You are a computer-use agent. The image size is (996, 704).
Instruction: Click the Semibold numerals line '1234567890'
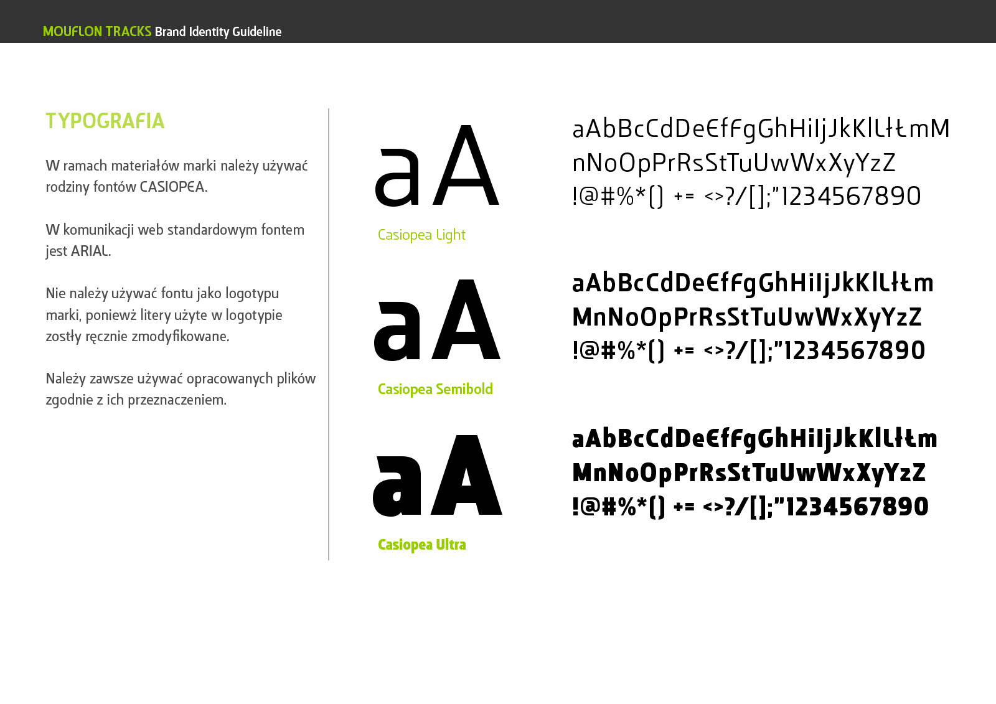748,351
